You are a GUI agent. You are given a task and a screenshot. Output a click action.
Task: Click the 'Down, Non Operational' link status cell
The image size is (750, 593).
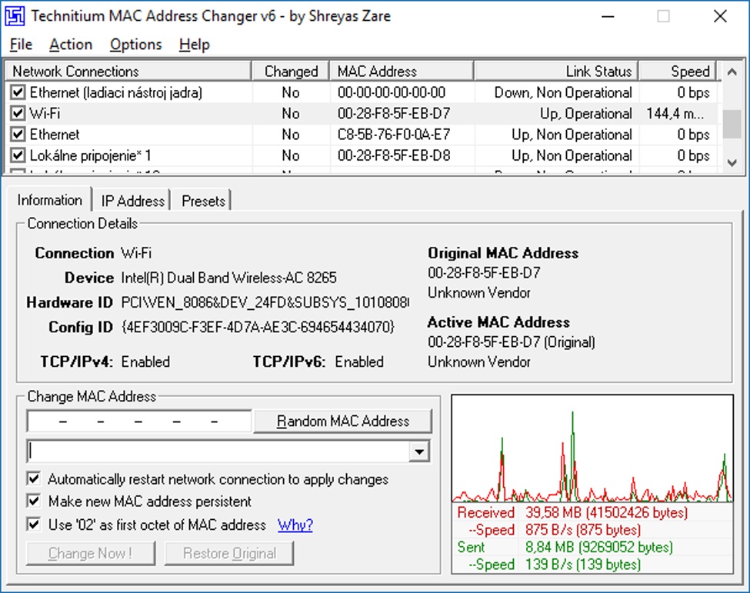(563, 92)
